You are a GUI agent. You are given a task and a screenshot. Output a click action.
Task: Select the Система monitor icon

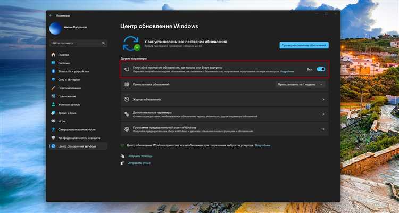(53, 63)
